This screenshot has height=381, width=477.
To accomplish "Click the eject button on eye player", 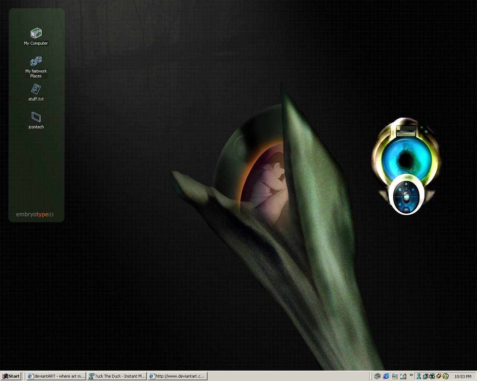I will 406,184.
